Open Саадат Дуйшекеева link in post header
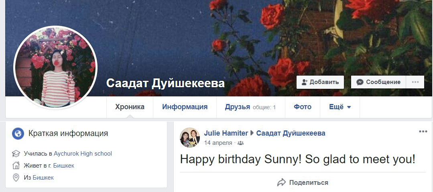433x192 pixels. click(x=291, y=134)
